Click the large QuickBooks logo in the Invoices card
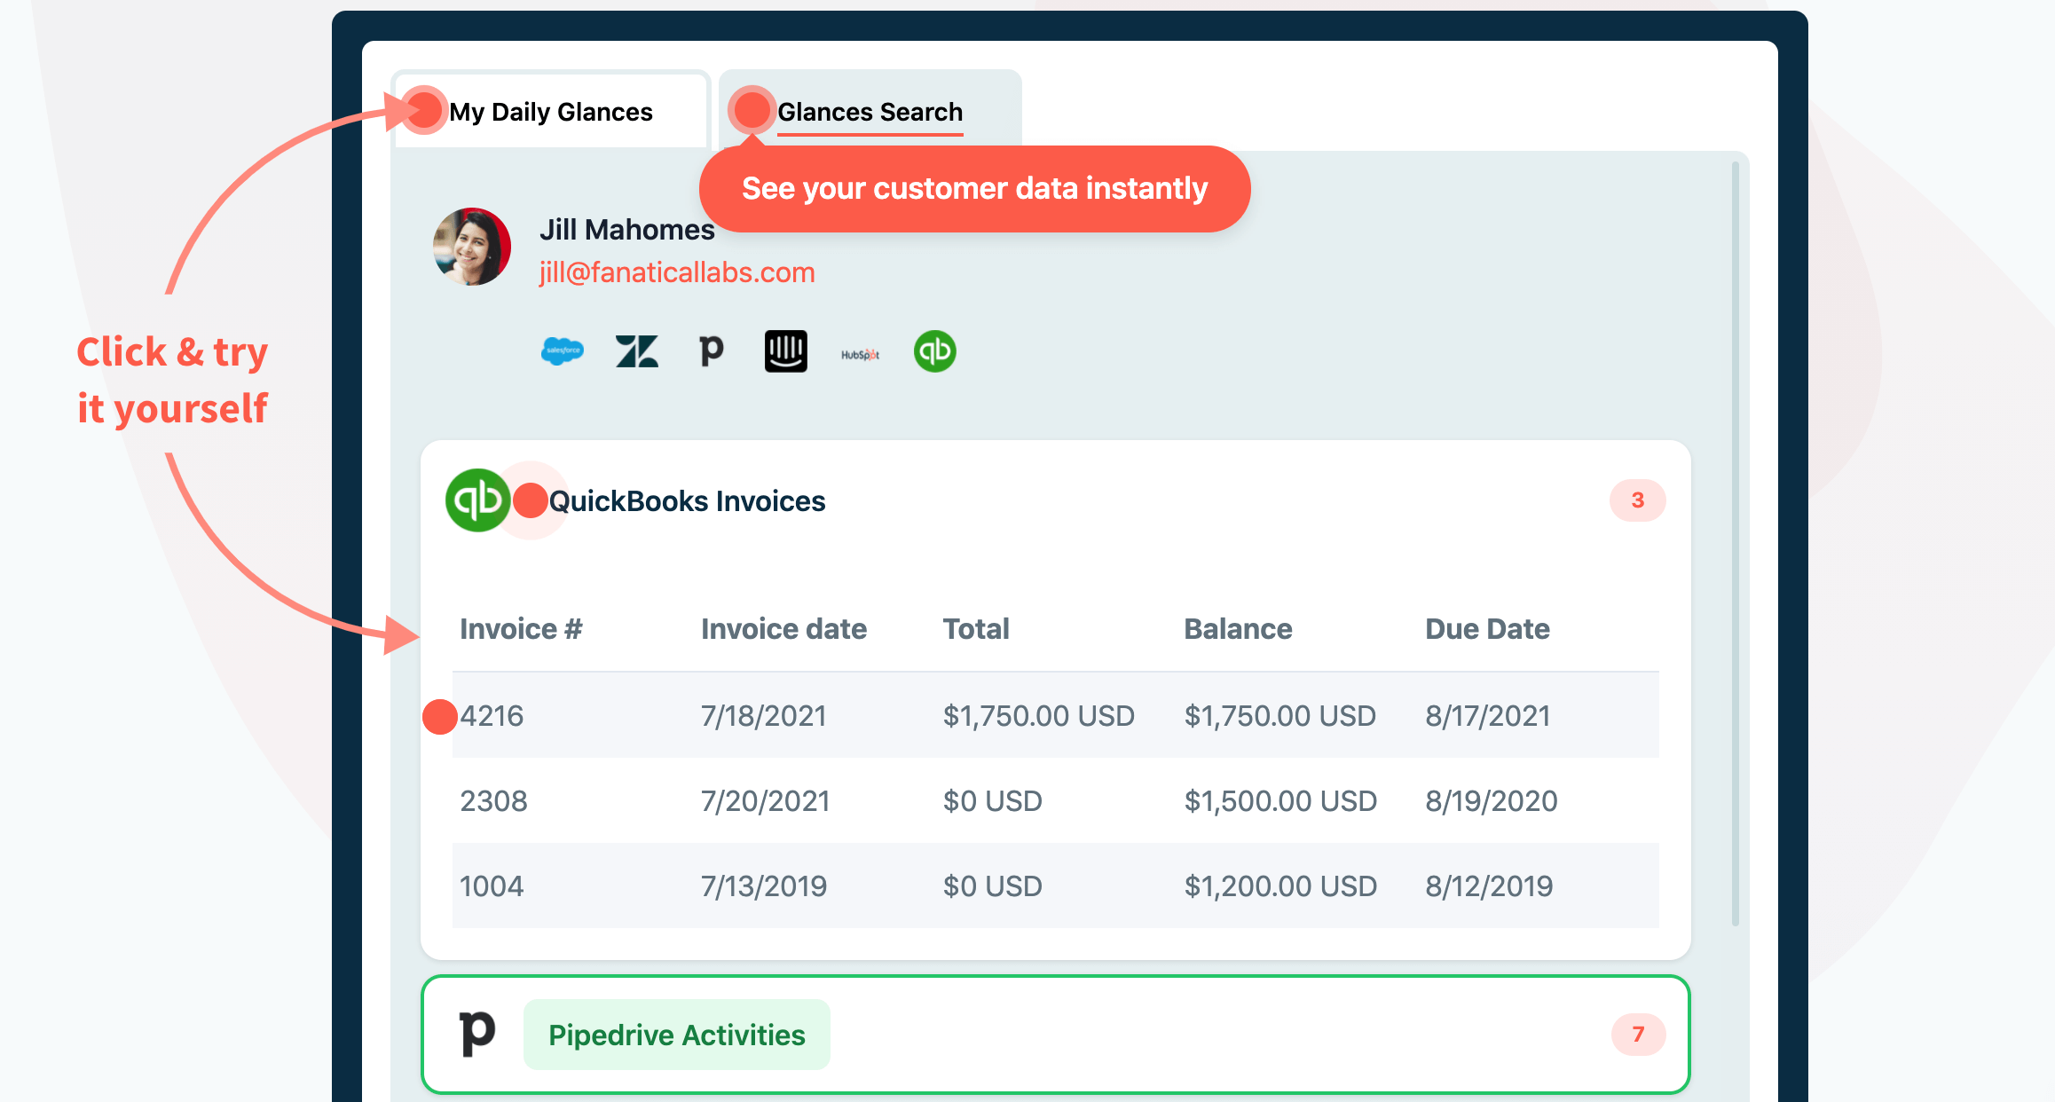This screenshot has width=2055, height=1102. pyautogui.click(x=477, y=500)
